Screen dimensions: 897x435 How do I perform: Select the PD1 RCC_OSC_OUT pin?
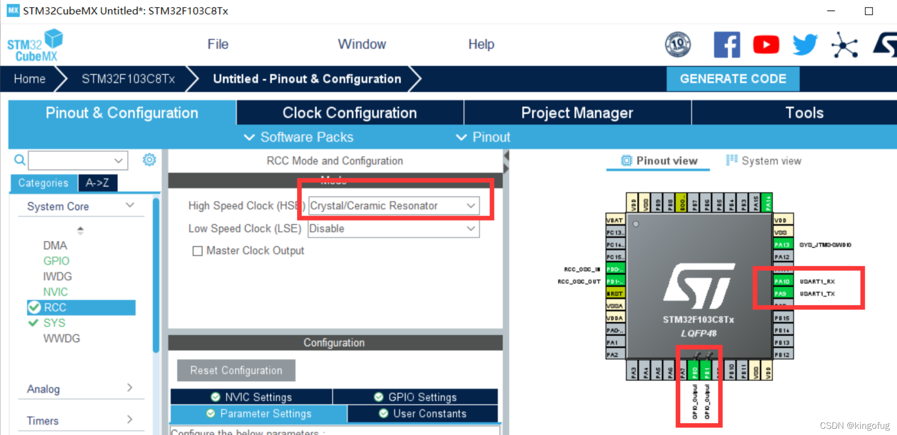pos(616,282)
